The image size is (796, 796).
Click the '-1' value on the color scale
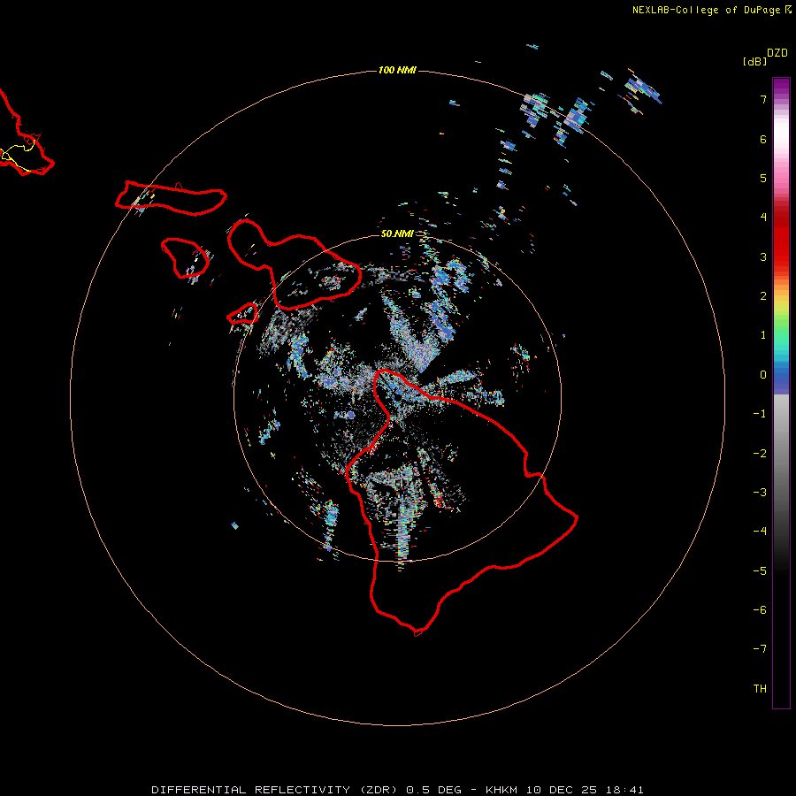(760, 414)
